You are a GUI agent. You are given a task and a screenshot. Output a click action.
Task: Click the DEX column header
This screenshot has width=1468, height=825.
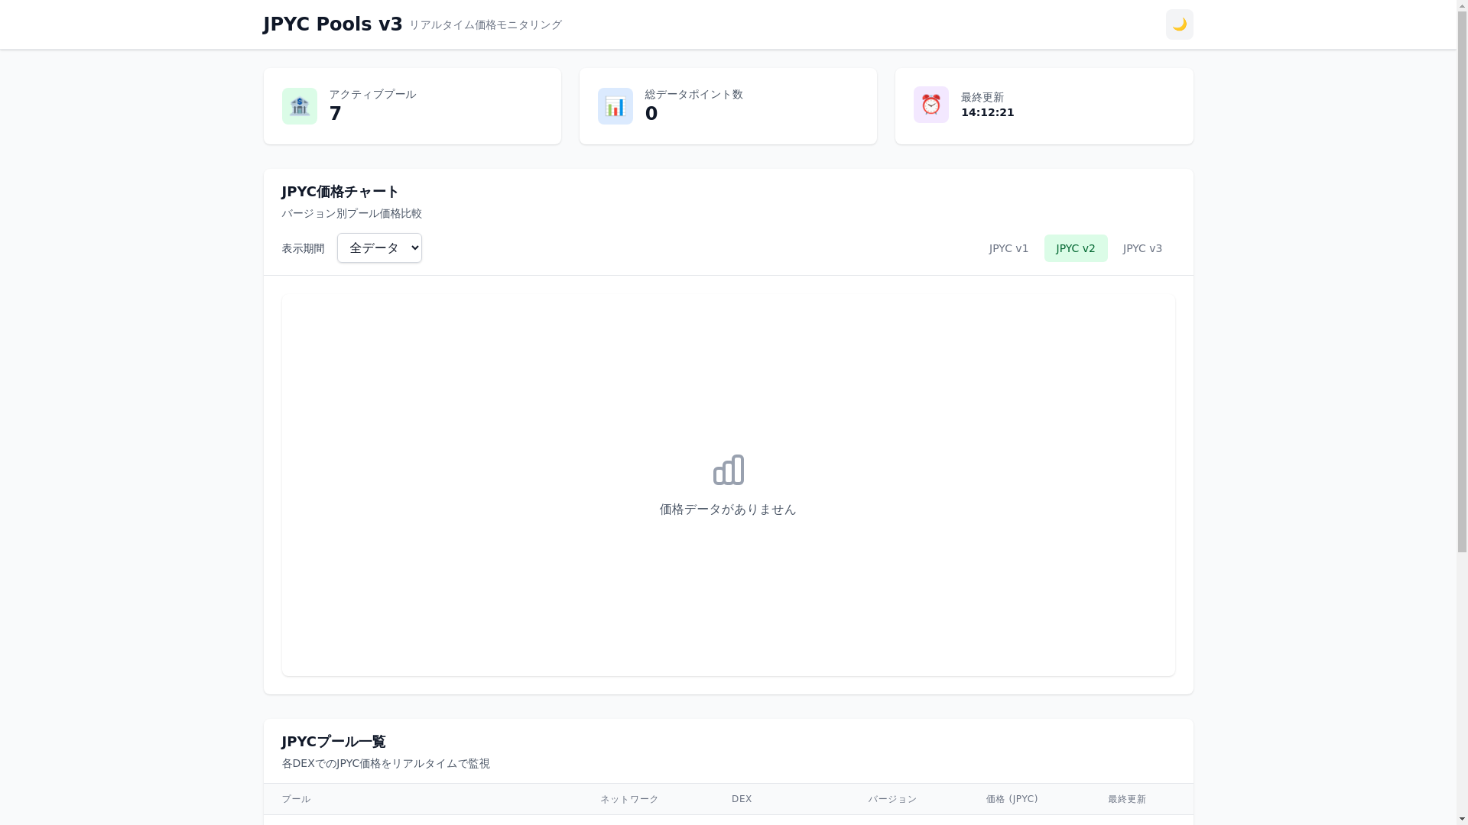pos(742,799)
